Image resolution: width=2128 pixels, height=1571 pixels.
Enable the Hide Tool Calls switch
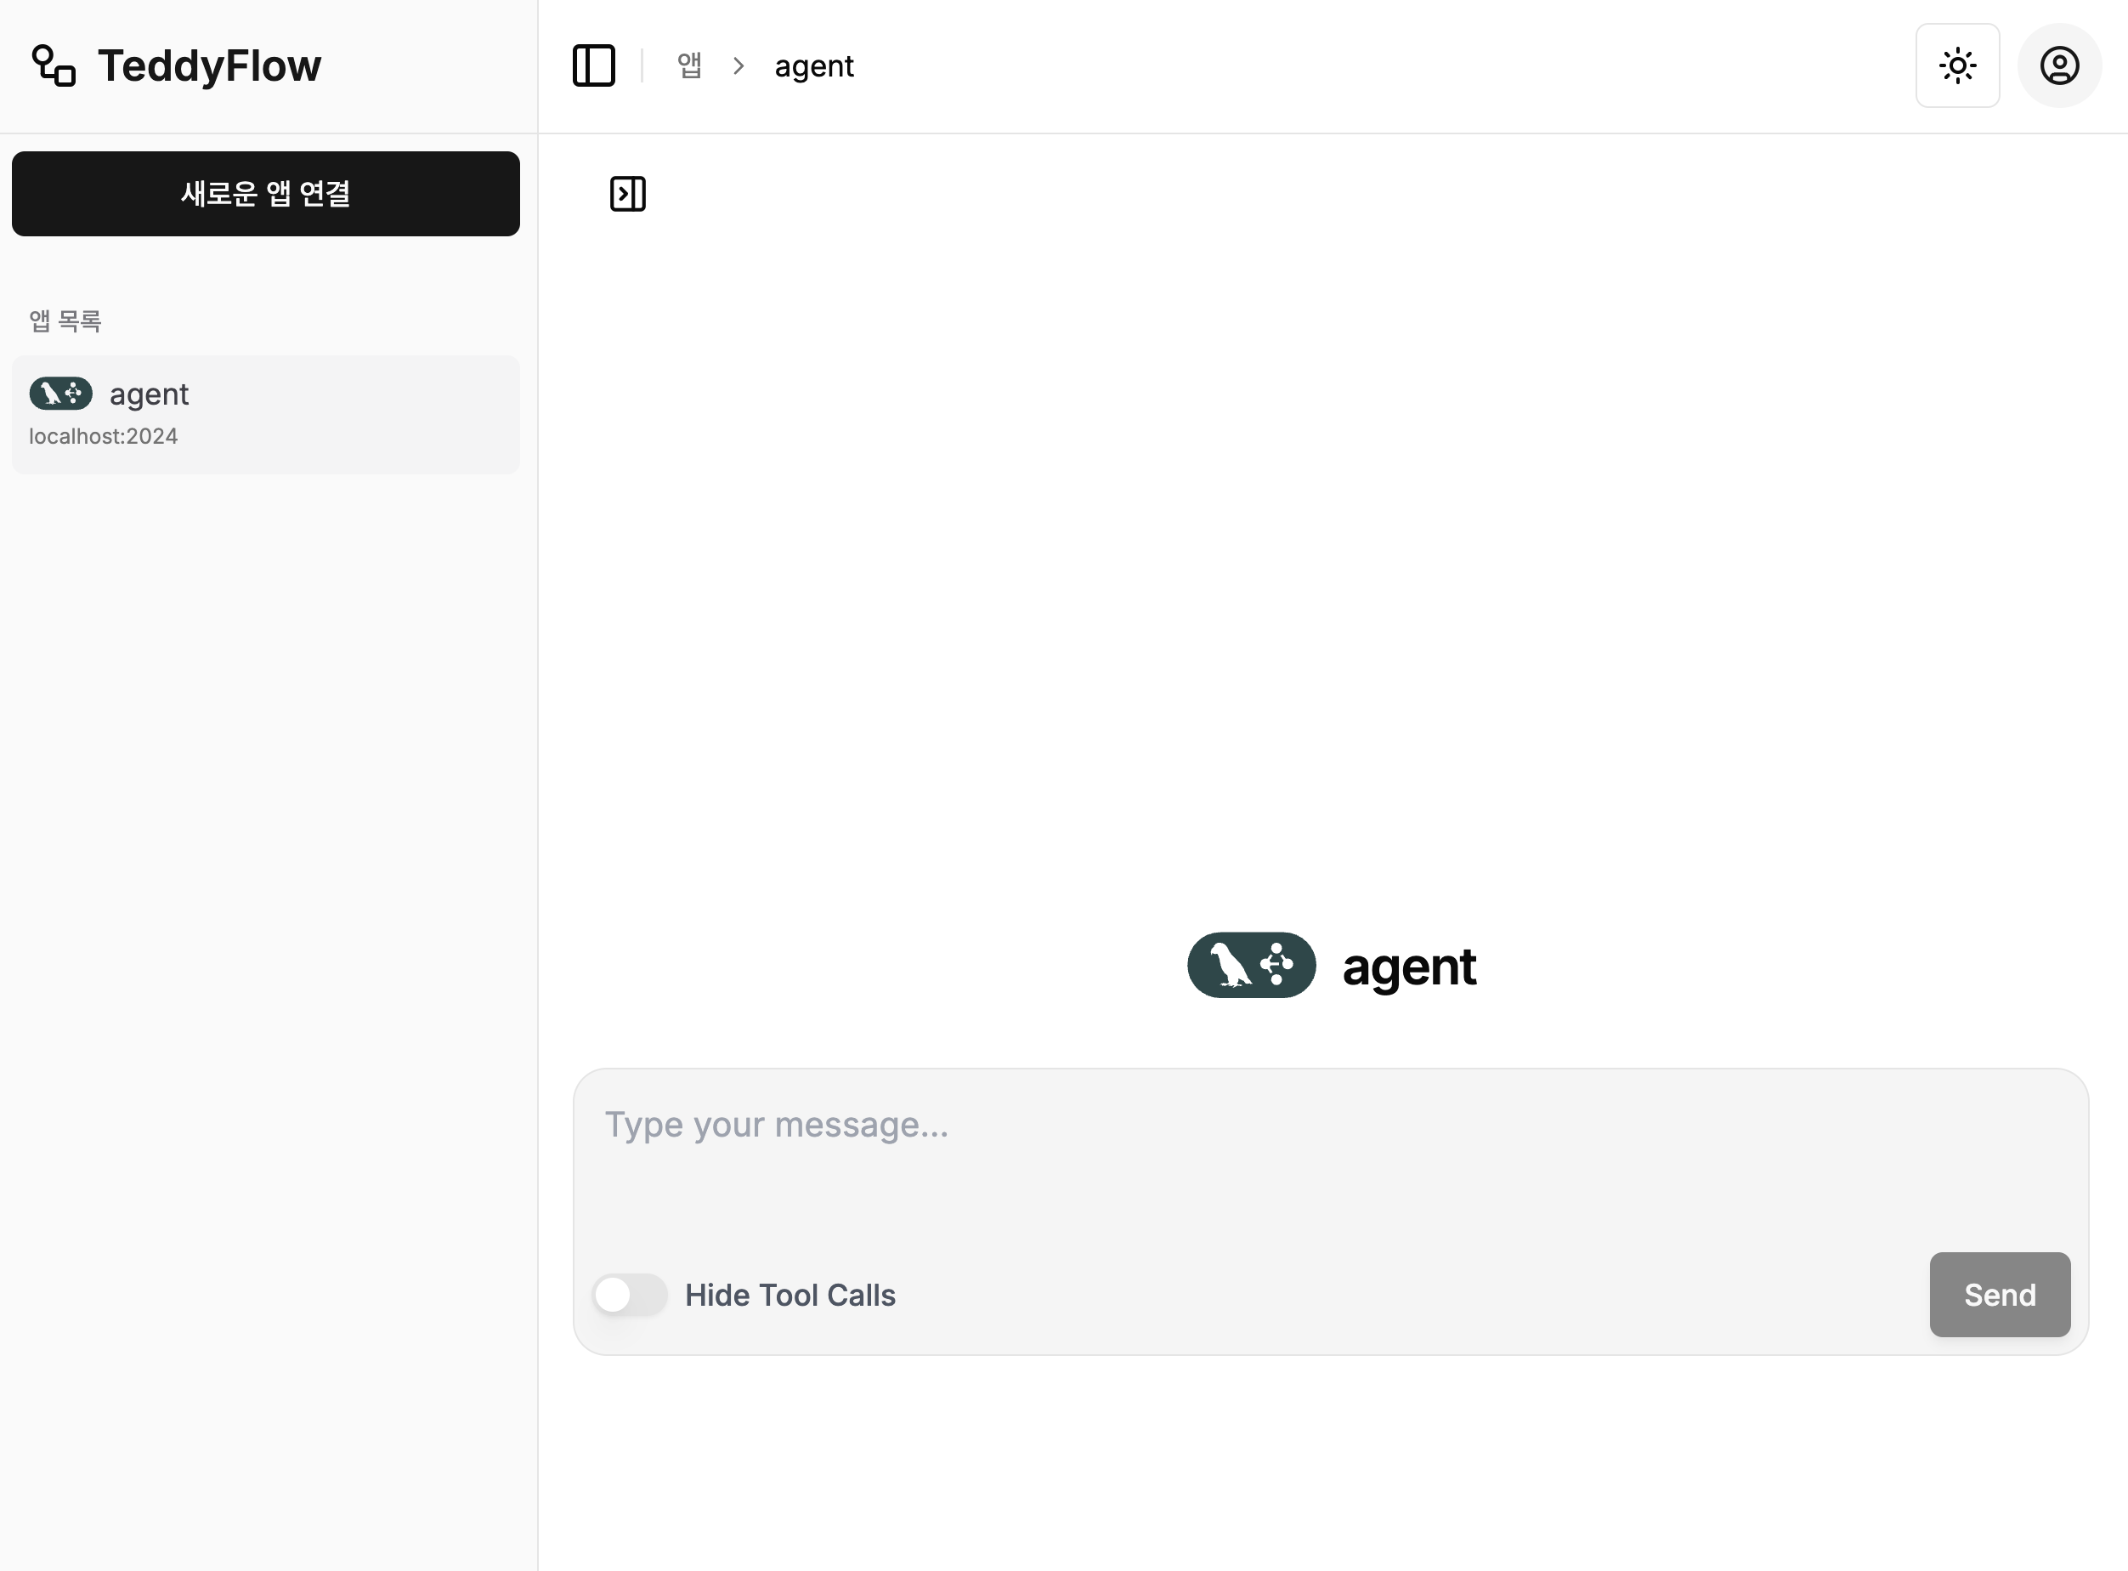(x=629, y=1294)
